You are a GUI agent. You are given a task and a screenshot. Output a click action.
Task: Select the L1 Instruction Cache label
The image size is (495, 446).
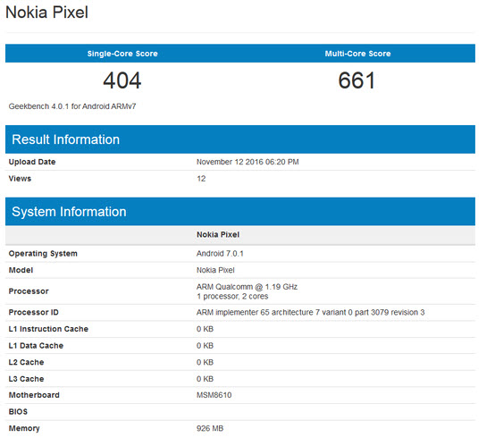tap(48, 329)
